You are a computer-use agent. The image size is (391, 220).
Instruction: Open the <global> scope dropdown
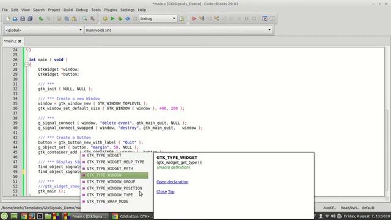pyautogui.click(x=43, y=30)
